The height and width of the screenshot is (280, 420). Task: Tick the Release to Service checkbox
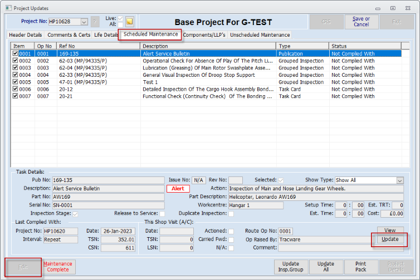(x=162, y=214)
